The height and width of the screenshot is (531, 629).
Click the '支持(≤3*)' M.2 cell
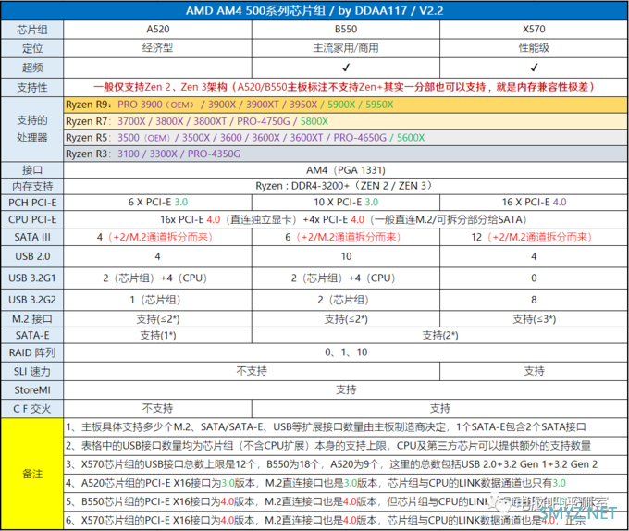pos(534,319)
